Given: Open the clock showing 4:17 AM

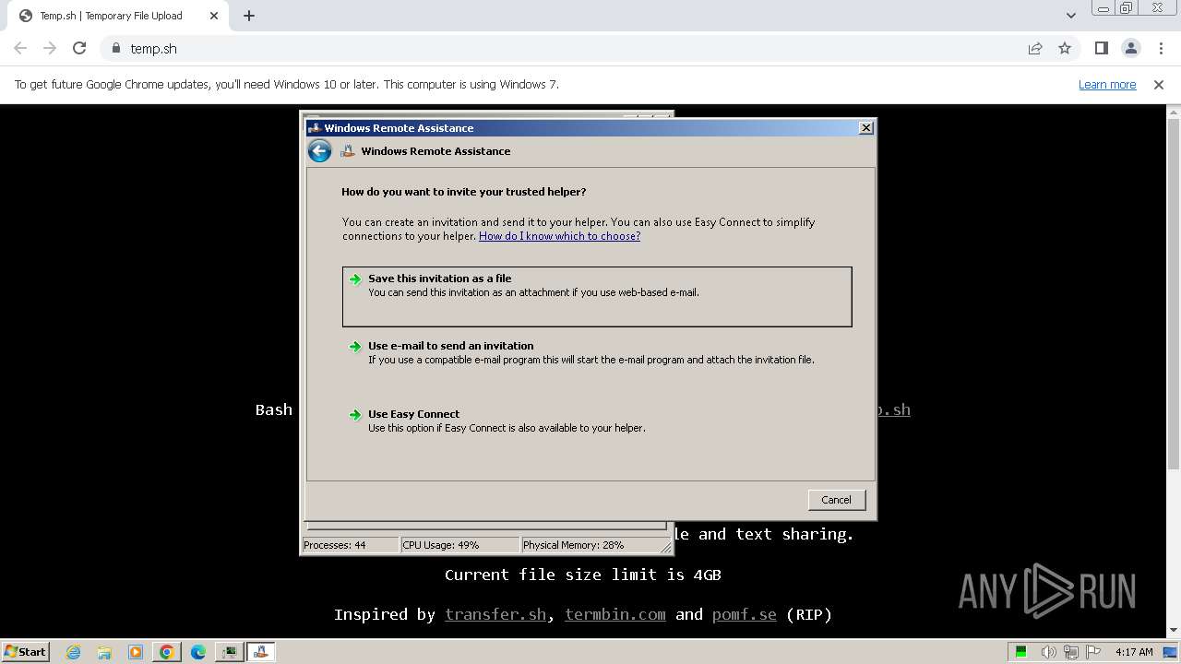Looking at the screenshot, I should [1134, 652].
